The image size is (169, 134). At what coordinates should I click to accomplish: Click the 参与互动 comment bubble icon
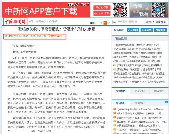tap(50, 36)
